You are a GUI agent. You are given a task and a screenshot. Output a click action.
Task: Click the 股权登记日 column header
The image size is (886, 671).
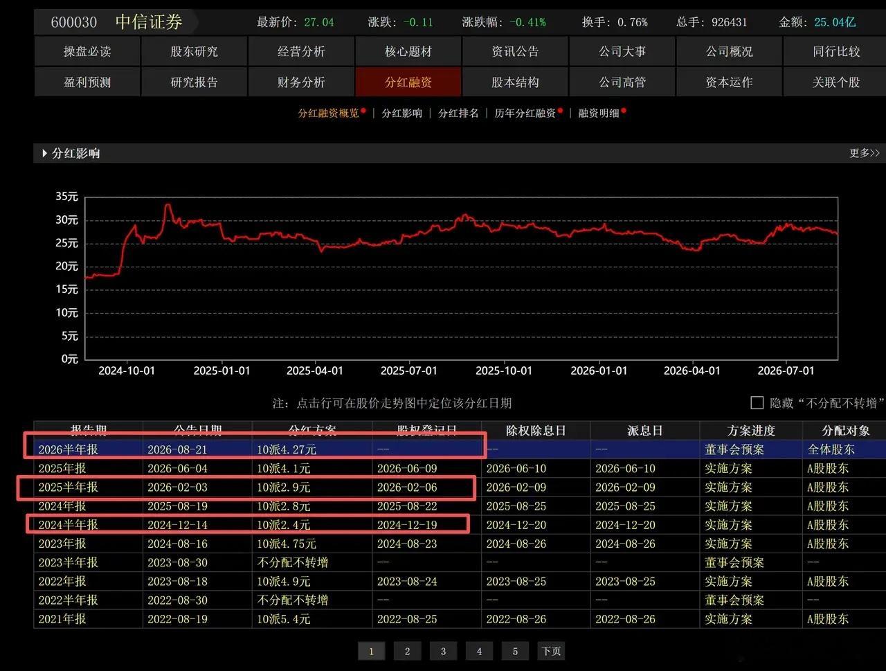point(427,430)
